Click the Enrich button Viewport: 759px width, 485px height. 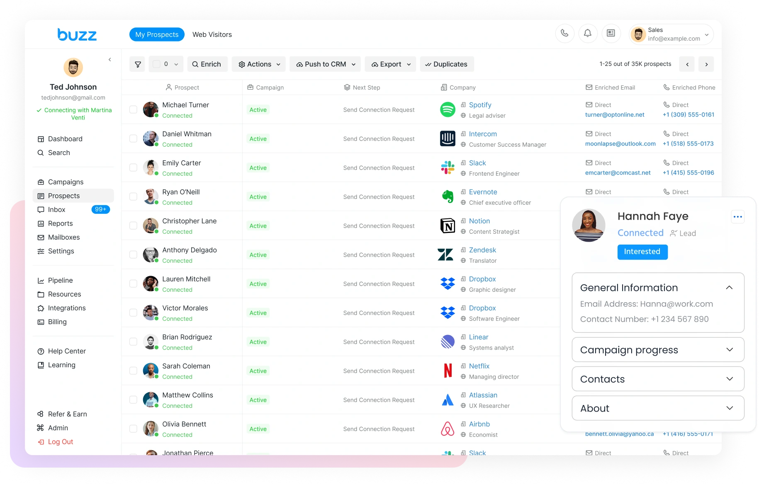[207, 64]
